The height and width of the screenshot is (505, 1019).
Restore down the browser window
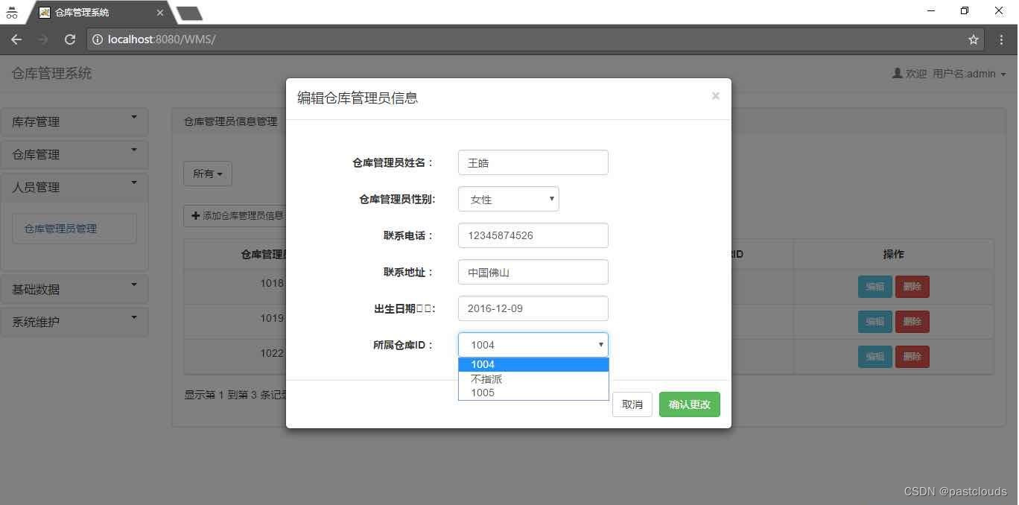[x=965, y=10]
